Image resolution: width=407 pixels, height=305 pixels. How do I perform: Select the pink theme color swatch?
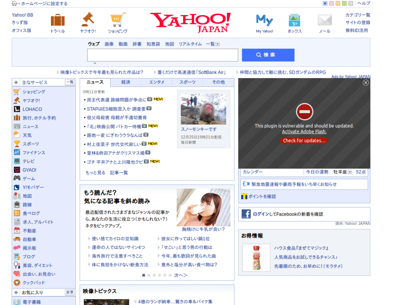tap(331, 3)
